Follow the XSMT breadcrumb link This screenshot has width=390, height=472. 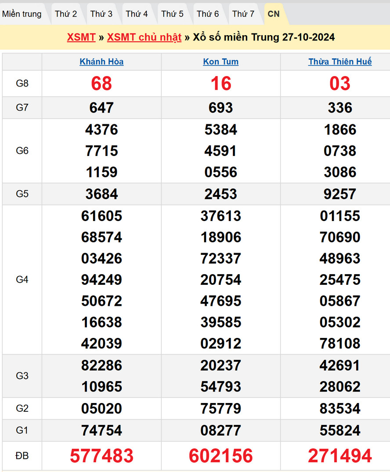[81, 37]
